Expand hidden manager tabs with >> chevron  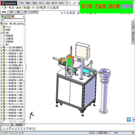pyautogui.click(x=24, y=17)
